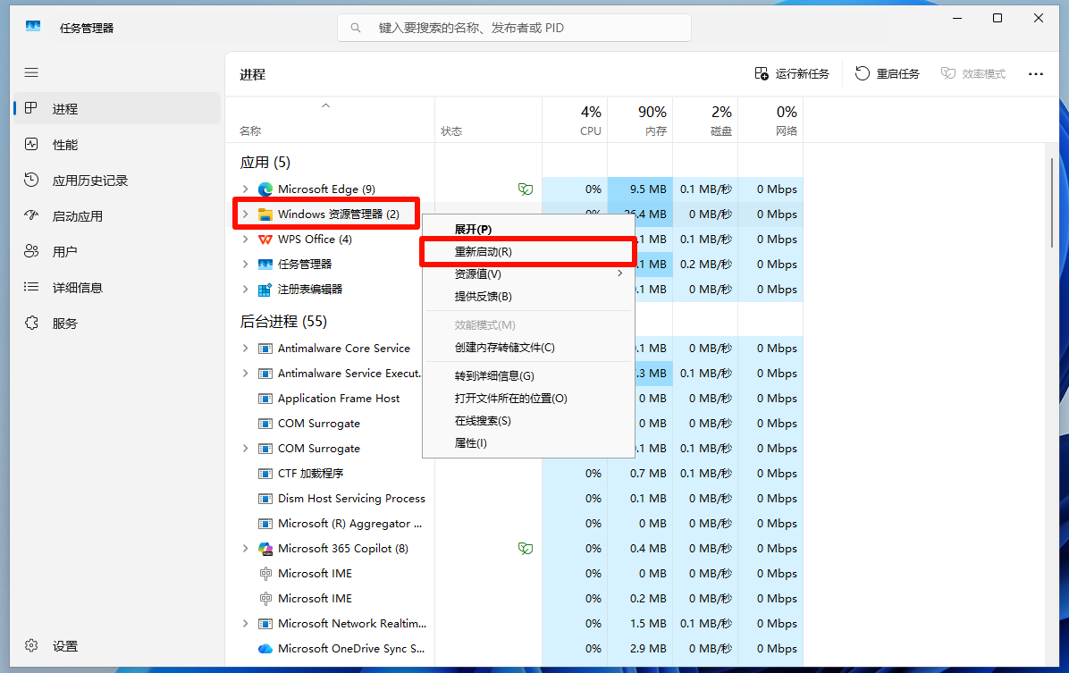
Task: Open the 启动应用 icon in sidebar
Action: point(31,215)
